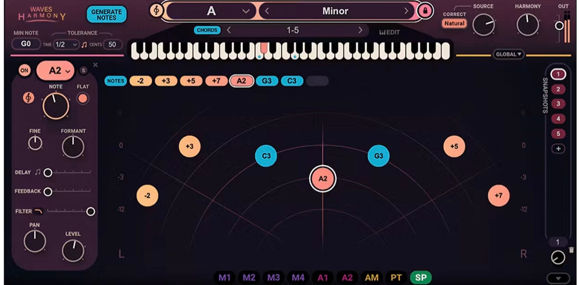This screenshot has width=579, height=285.
Task: Click the treble clef icon beside the key selector
Action: (x=156, y=10)
